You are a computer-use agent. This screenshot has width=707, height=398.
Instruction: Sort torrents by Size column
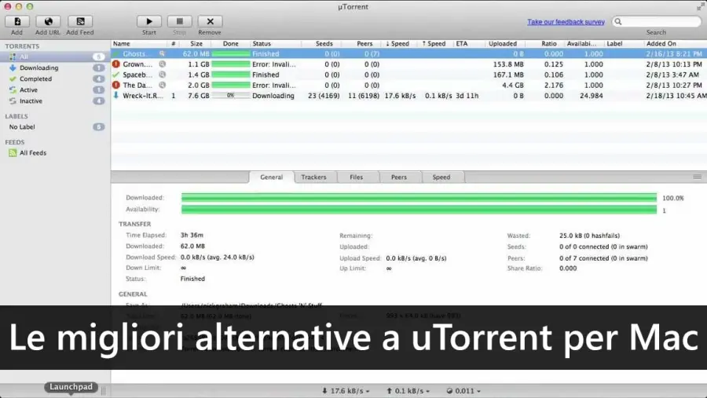coord(196,44)
